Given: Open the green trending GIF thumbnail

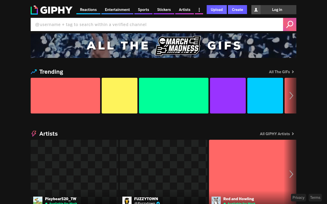Looking at the screenshot, I should pos(174,96).
